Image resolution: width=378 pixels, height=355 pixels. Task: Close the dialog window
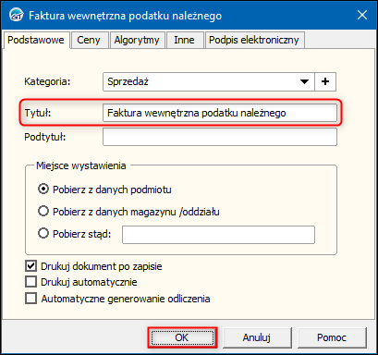[x=362, y=15]
